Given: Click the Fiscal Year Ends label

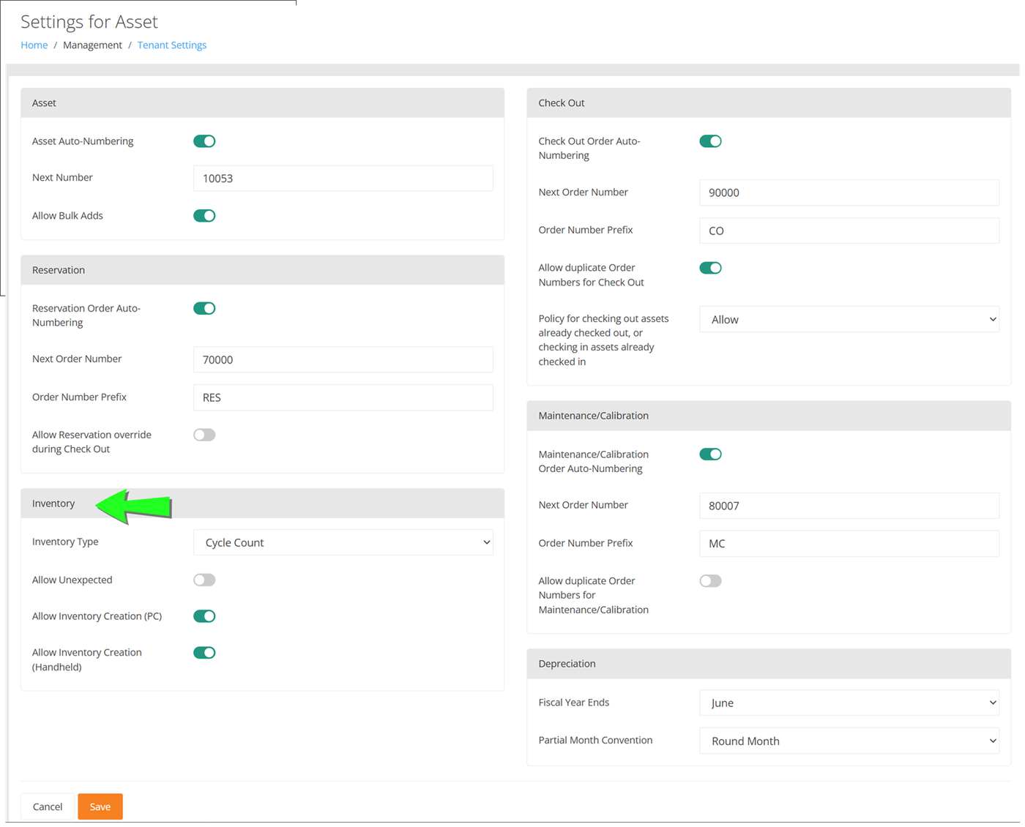Looking at the screenshot, I should (574, 703).
